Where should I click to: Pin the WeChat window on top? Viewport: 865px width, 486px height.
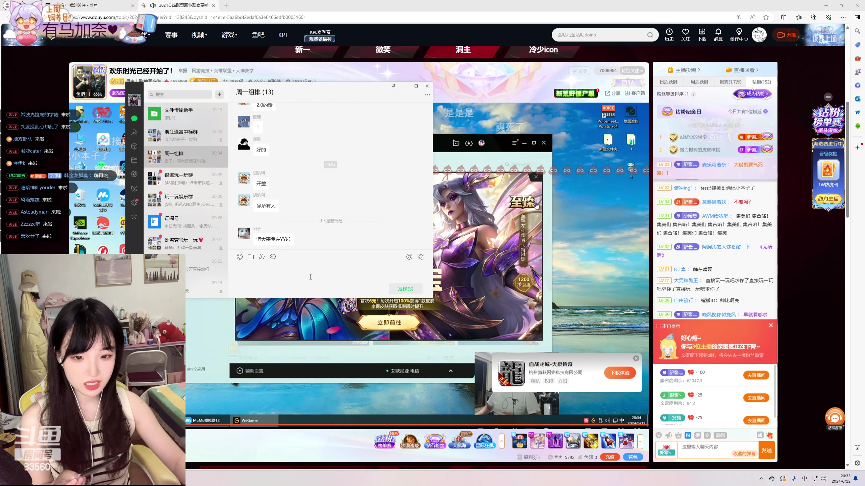pos(394,86)
